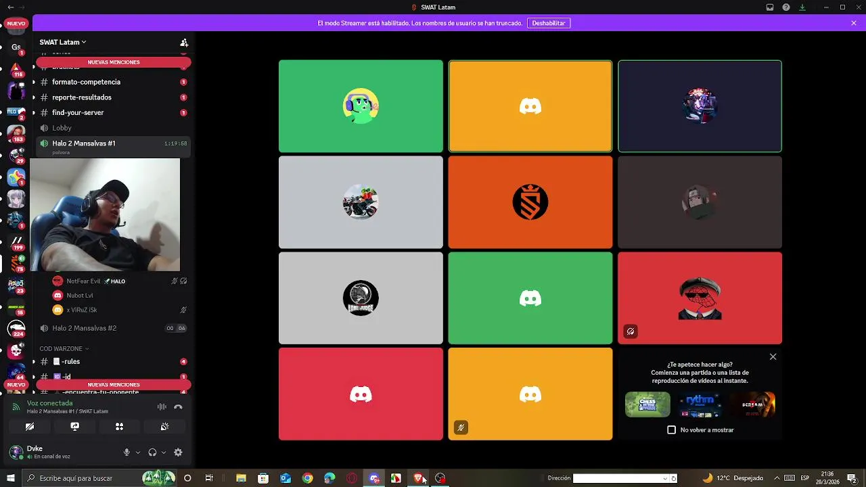866x487 pixels.
Task: Open Task View on taskbar
Action: coord(209,478)
